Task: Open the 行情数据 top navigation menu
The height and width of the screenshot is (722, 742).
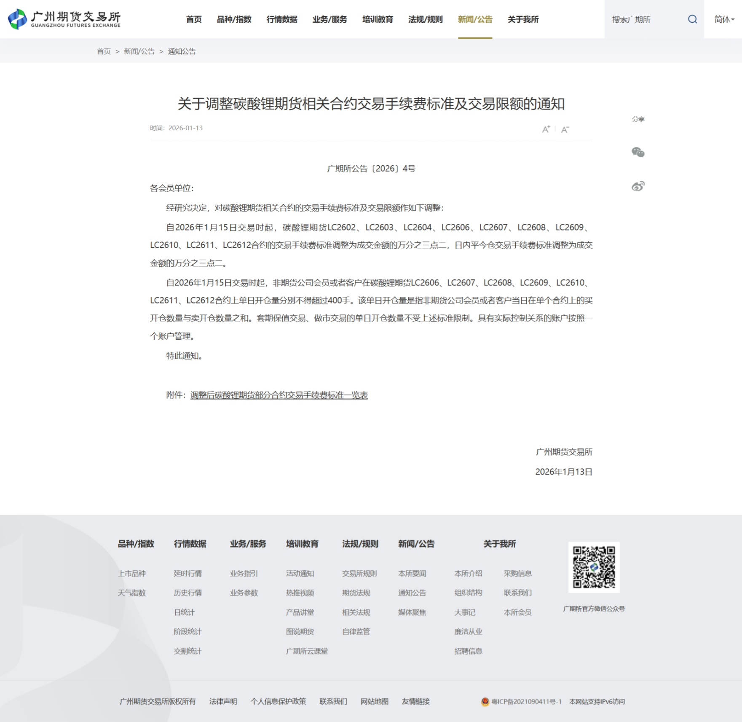Action: [282, 19]
